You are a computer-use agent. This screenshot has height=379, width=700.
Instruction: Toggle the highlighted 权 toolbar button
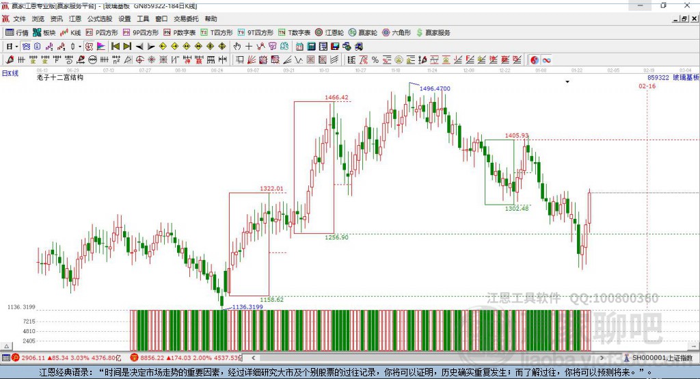point(89,47)
